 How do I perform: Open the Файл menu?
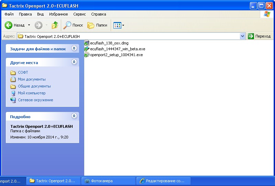[x=9, y=14]
